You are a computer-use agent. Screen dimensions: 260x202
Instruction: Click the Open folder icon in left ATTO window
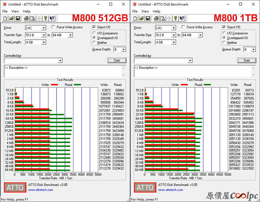11,18
